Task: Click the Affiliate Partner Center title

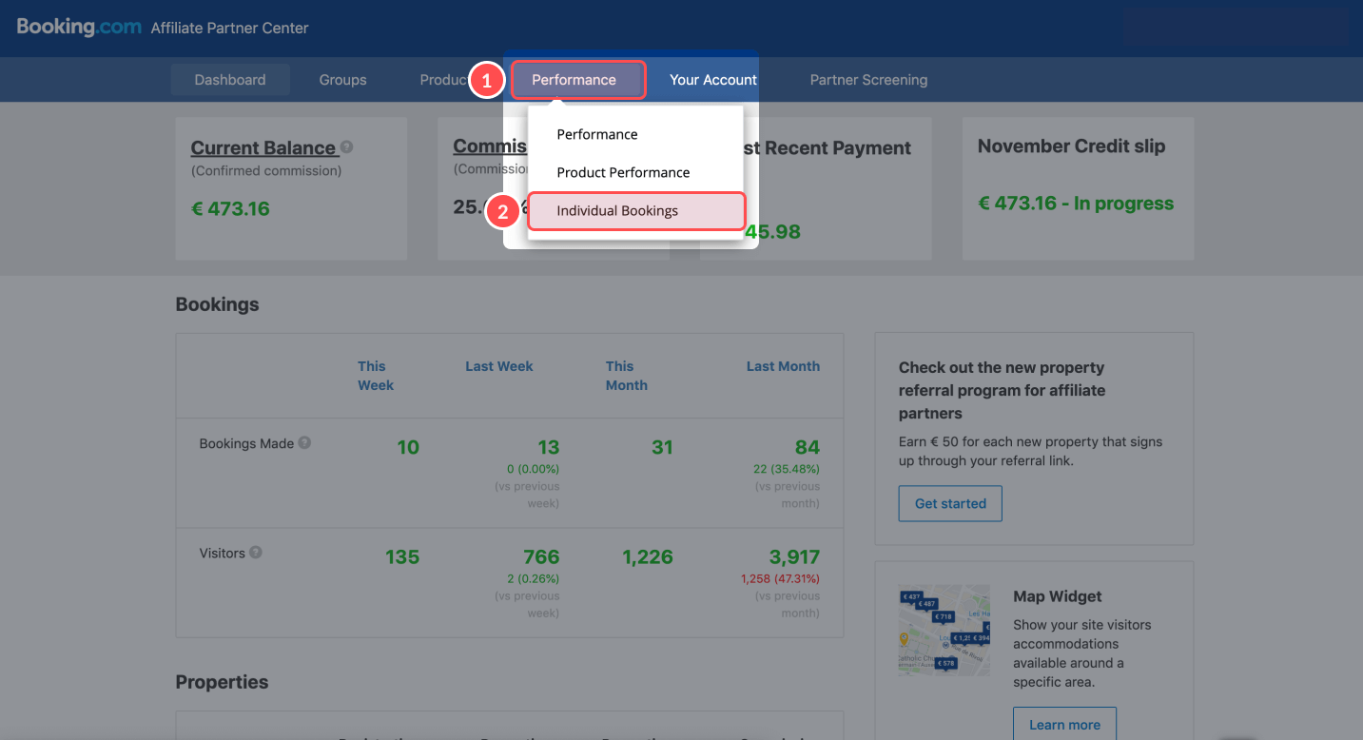Action: [230, 29]
